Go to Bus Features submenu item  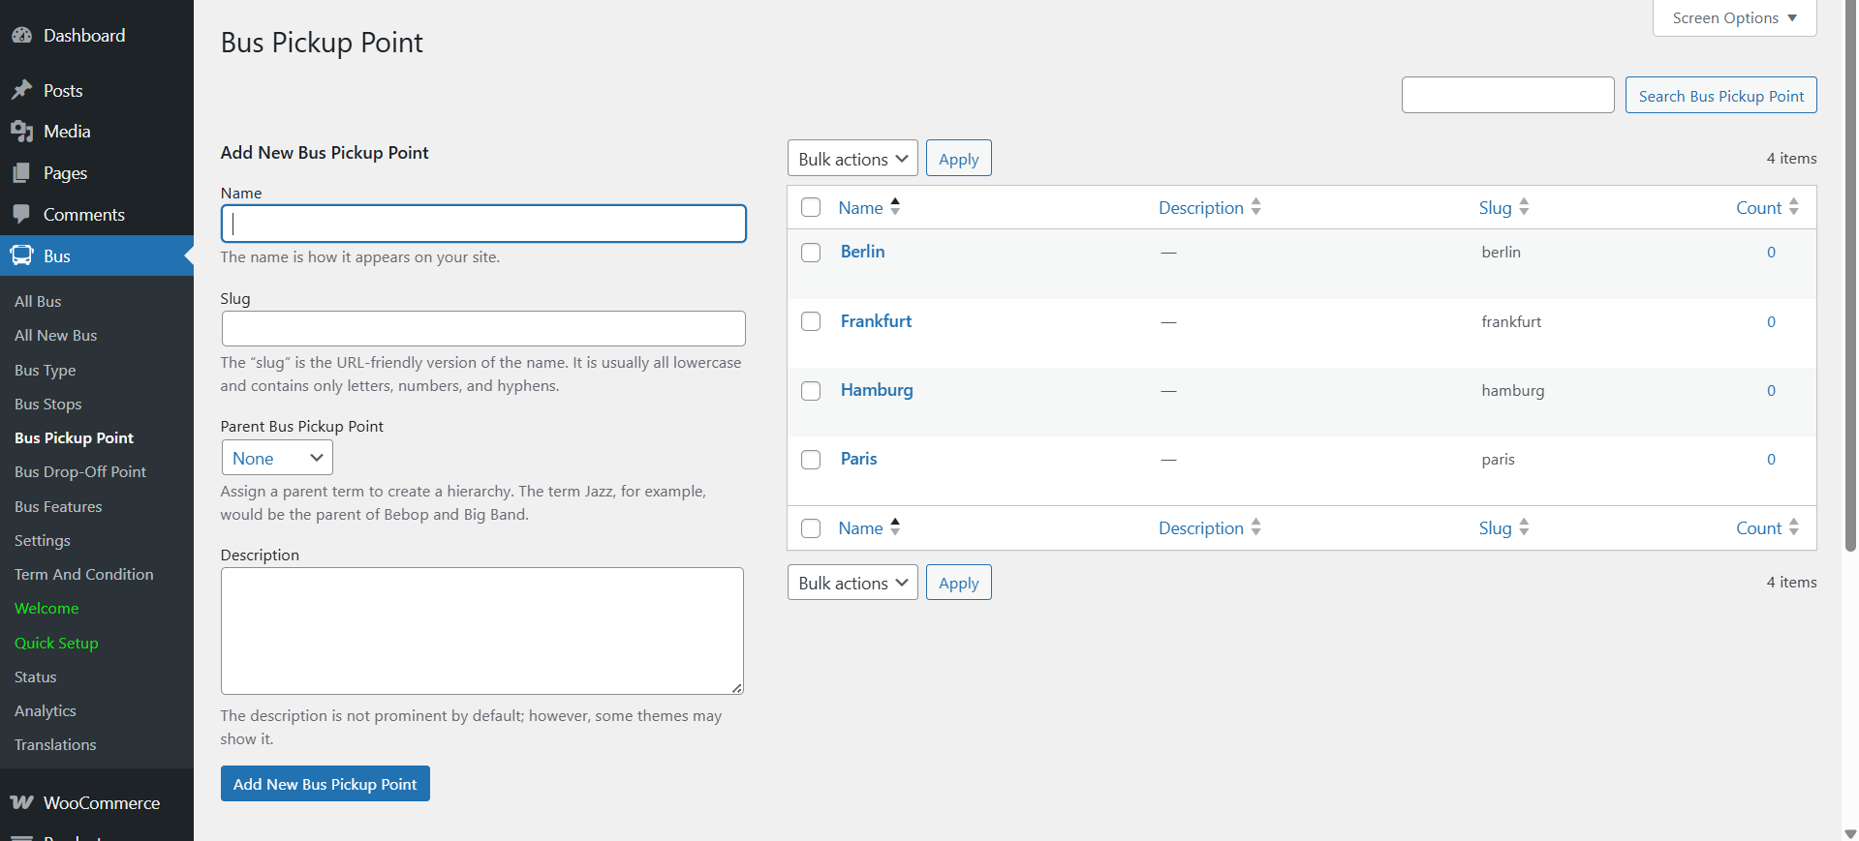coord(58,506)
